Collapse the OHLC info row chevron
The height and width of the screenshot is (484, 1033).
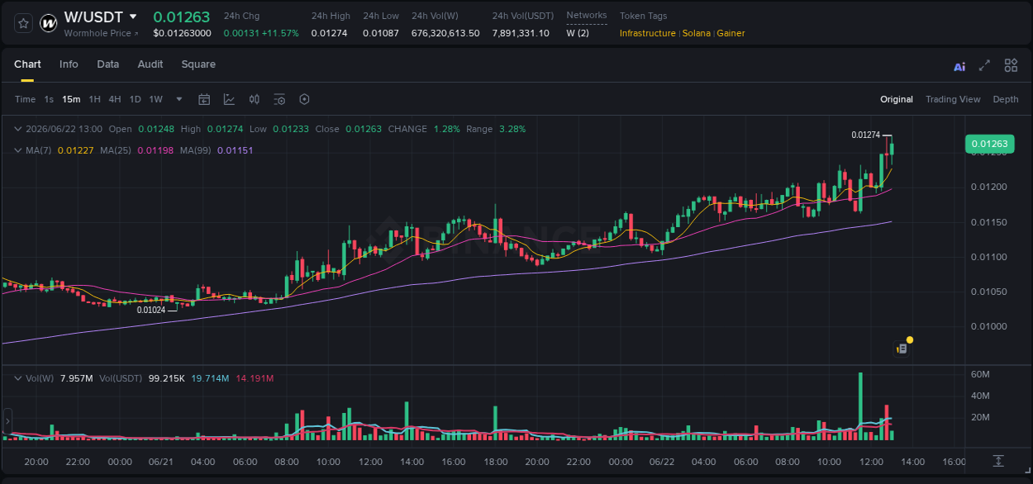[x=18, y=129]
